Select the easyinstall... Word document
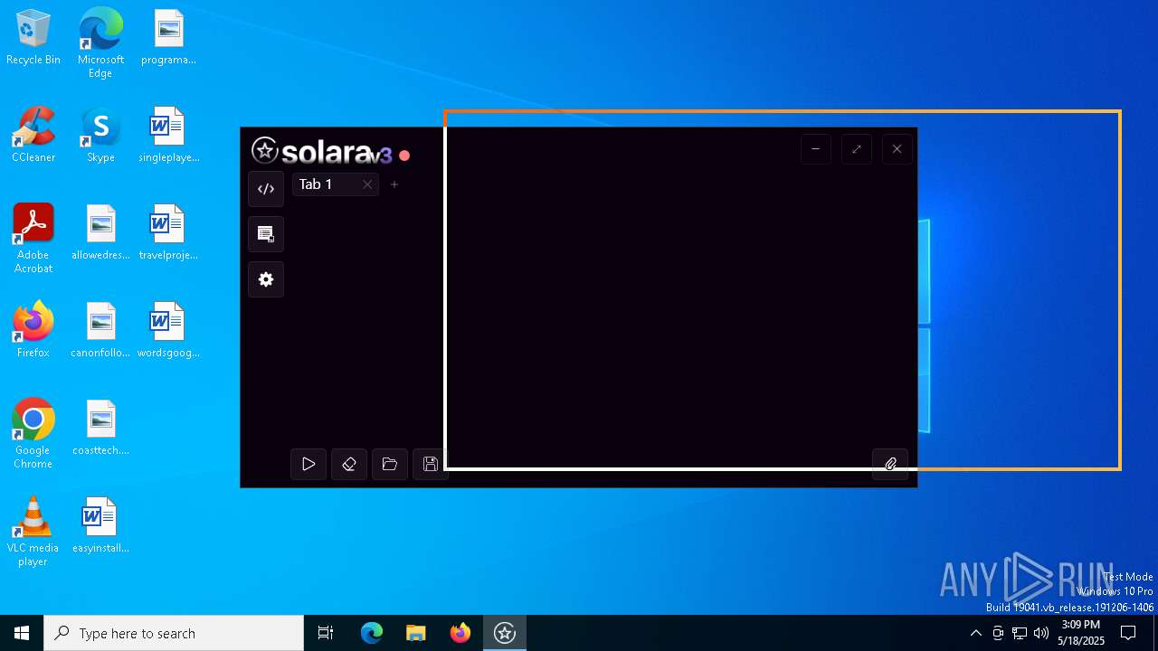This screenshot has height=651, width=1158. 100,525
